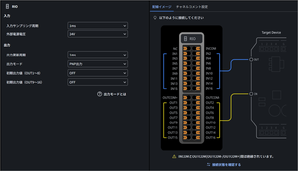Image resolution: width=298 pixels, height=171 pixels.
Task: Click the NC terminal label
Action: [175, 49]
